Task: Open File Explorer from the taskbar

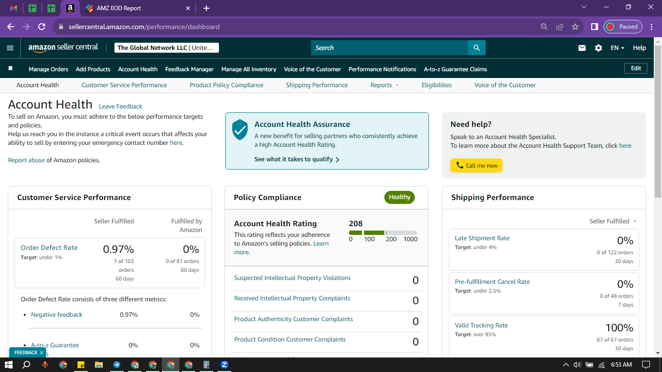Action: click(99, 365)
